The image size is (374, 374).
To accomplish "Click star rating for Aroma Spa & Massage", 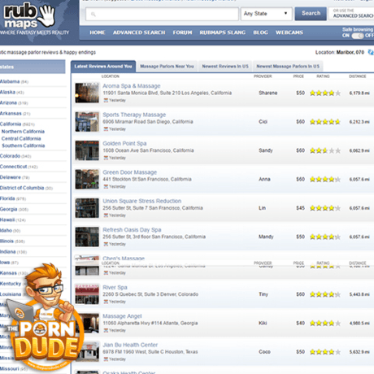I will click(325, 93).
